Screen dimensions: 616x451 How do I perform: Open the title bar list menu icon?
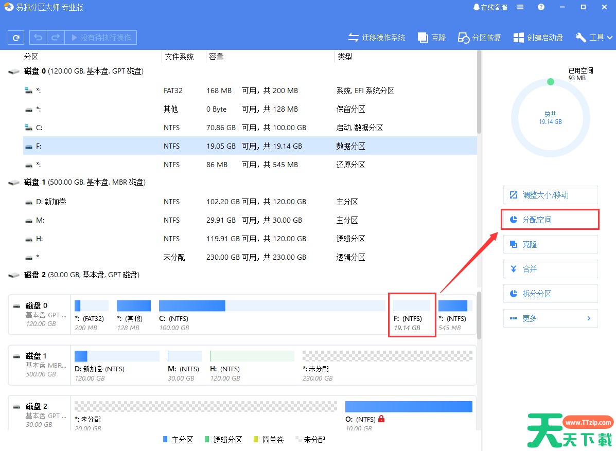click(x=520, y=7)
